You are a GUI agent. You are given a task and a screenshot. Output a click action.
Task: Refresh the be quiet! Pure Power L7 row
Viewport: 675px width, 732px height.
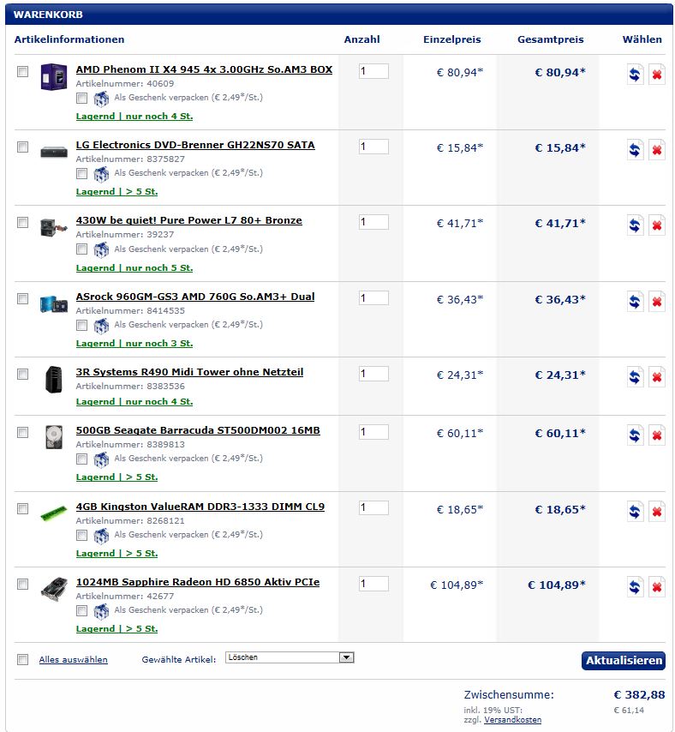635,225
